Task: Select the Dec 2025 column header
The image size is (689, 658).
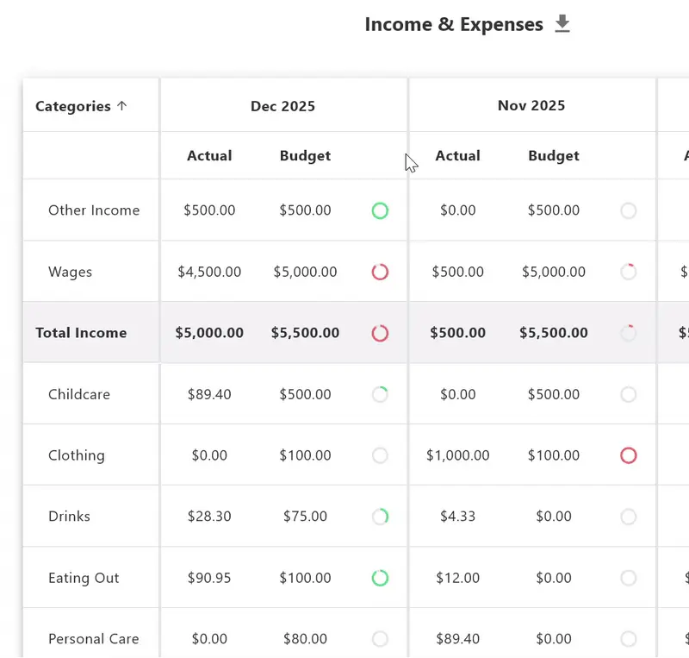Action: point(282,105)
